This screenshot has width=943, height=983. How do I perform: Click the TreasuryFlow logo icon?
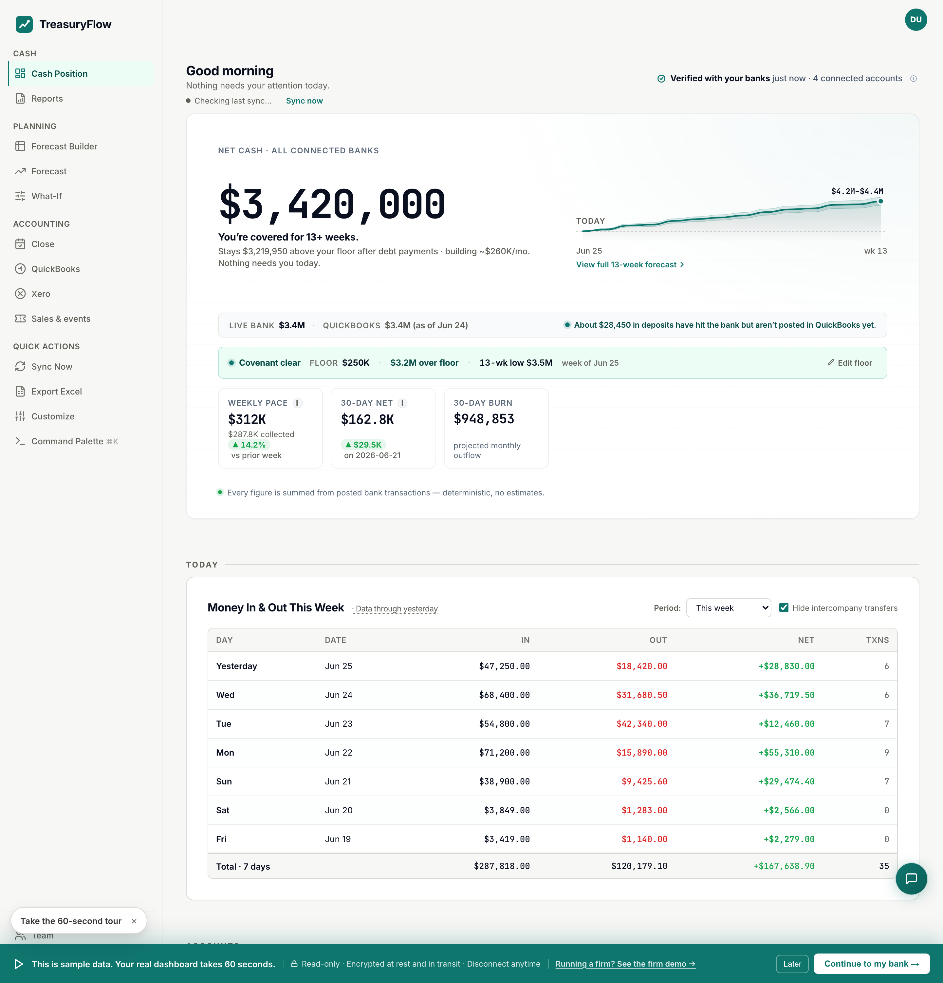[x=24, y=24]
